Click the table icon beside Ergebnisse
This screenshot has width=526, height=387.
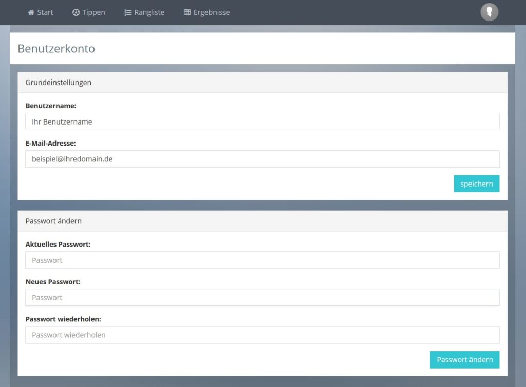click(x=187, y=12)
